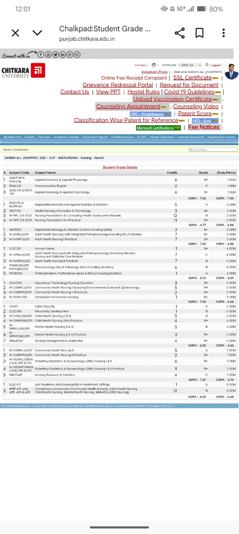Viewport: 239px width, 534px height.
Task: Open the Upload Document menu
Action: pyautogui.click(x=191, y=137)
